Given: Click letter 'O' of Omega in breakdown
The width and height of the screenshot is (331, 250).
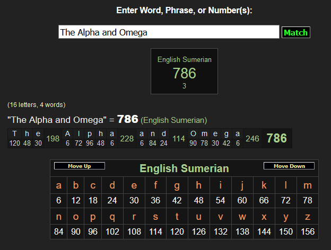Looking at the screenshot, I should point(193,134).
